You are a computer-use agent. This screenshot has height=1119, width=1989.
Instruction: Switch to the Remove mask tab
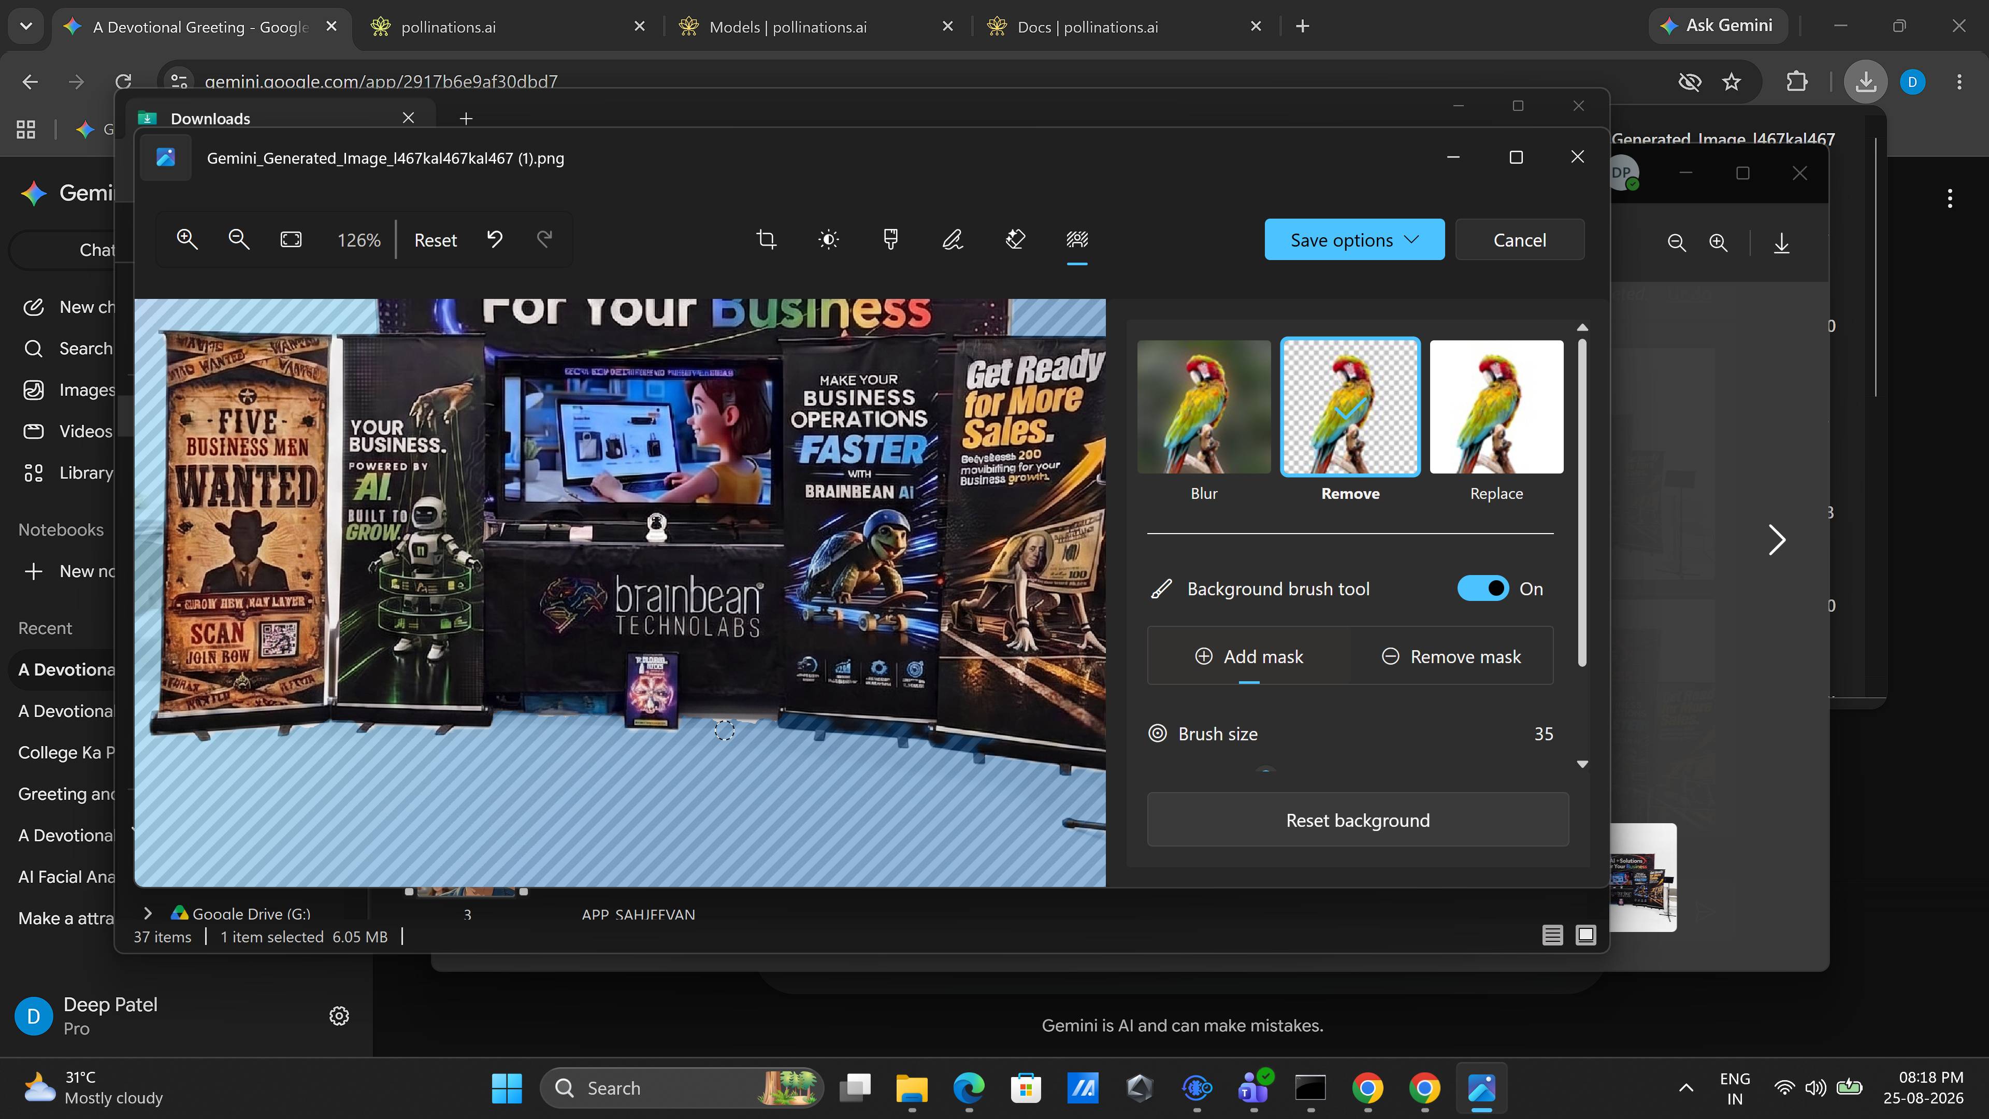click(x=1451, y=656)
